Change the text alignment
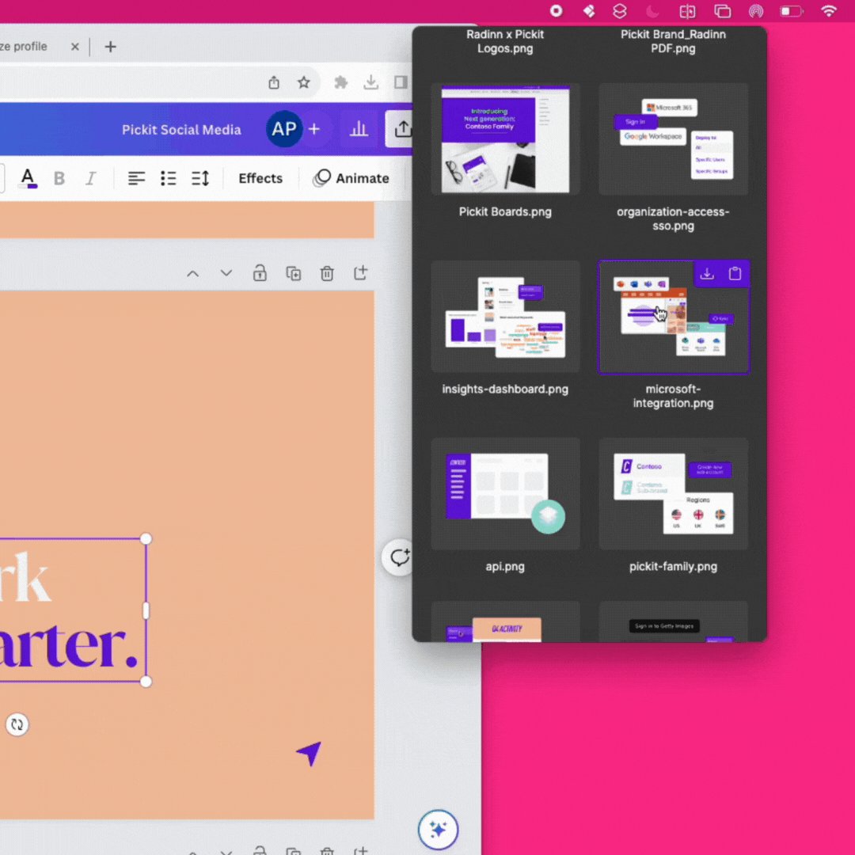The image size is (855, 855). pyautogui.click(x=136, y=178)
